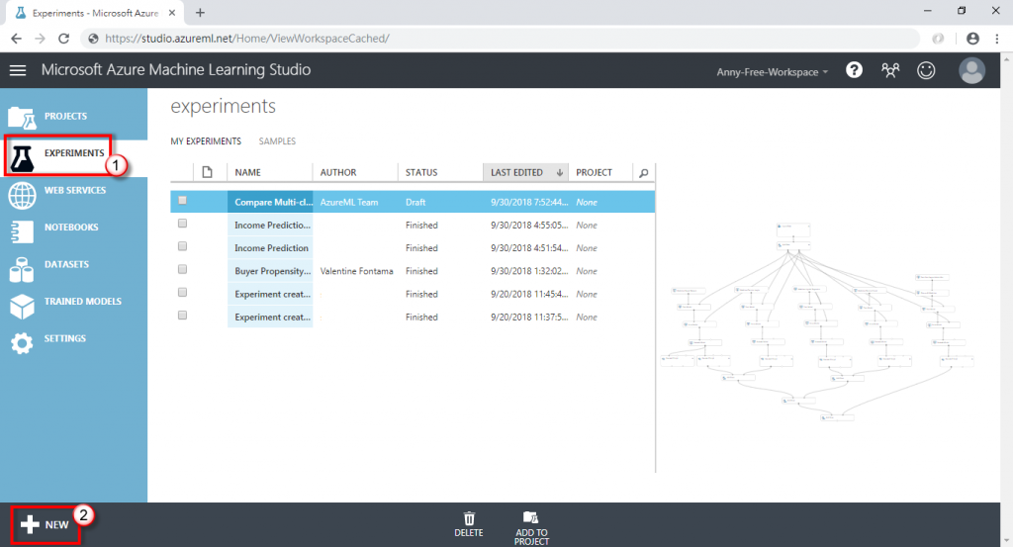Select the Experiments flask icon
The height and width of the screenshot is (547, 1013).
[x=22, y=157]
